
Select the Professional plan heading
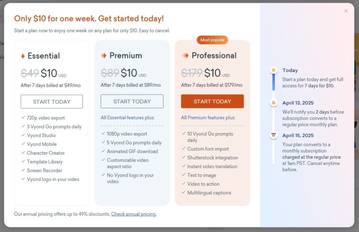point(214,56)
